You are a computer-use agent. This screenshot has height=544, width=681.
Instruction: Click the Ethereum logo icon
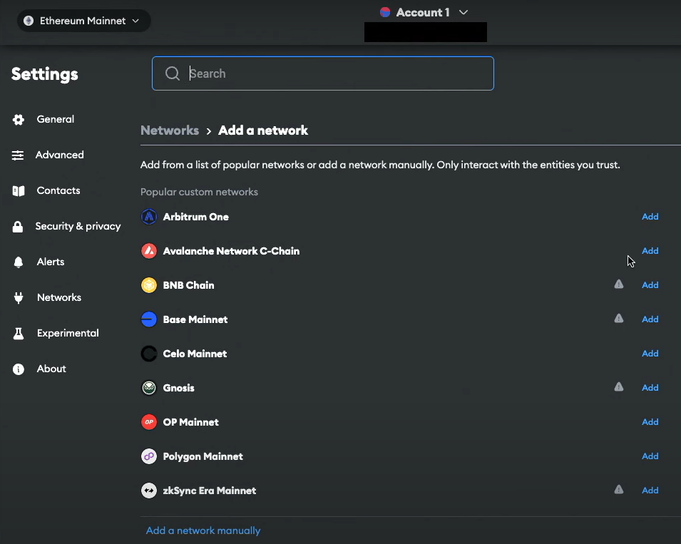click(29, 21)
